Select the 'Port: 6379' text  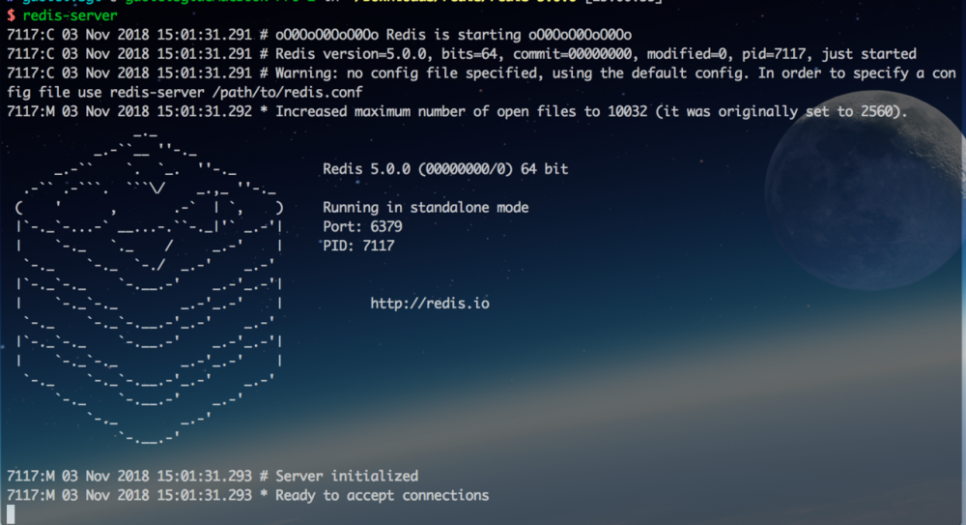[362, 226]
